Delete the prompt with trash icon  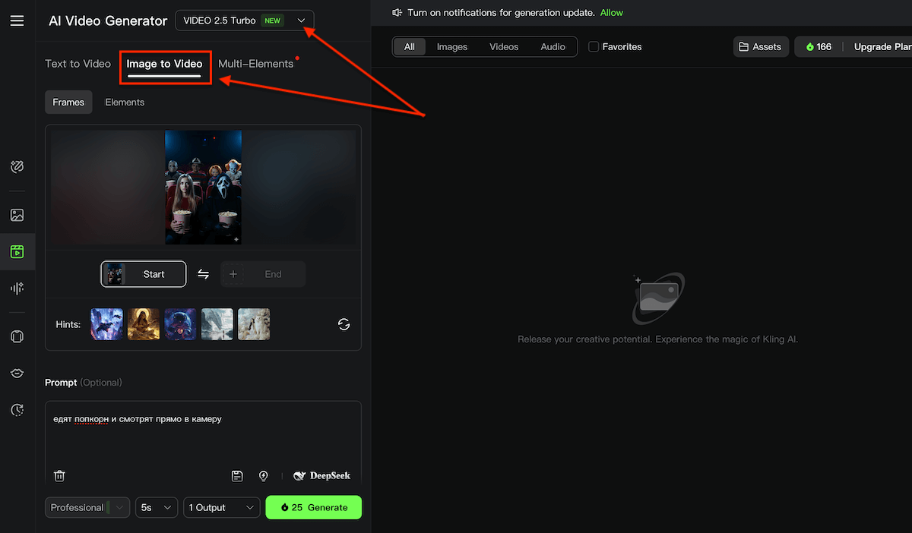tap(59, 476)
